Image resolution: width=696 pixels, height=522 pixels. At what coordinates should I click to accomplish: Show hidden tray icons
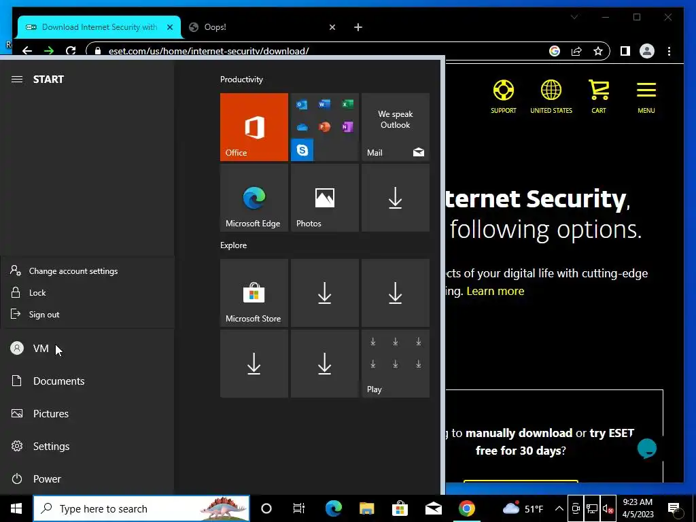pos(559,508)
